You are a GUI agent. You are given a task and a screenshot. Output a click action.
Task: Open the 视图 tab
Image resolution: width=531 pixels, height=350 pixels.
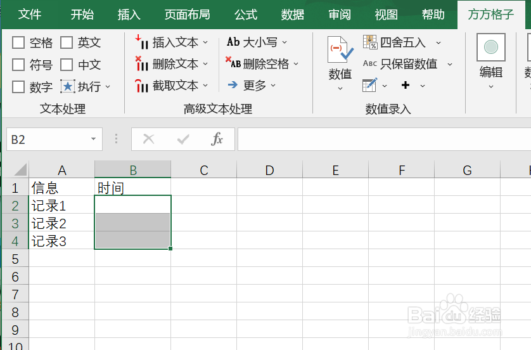(386, 15)
